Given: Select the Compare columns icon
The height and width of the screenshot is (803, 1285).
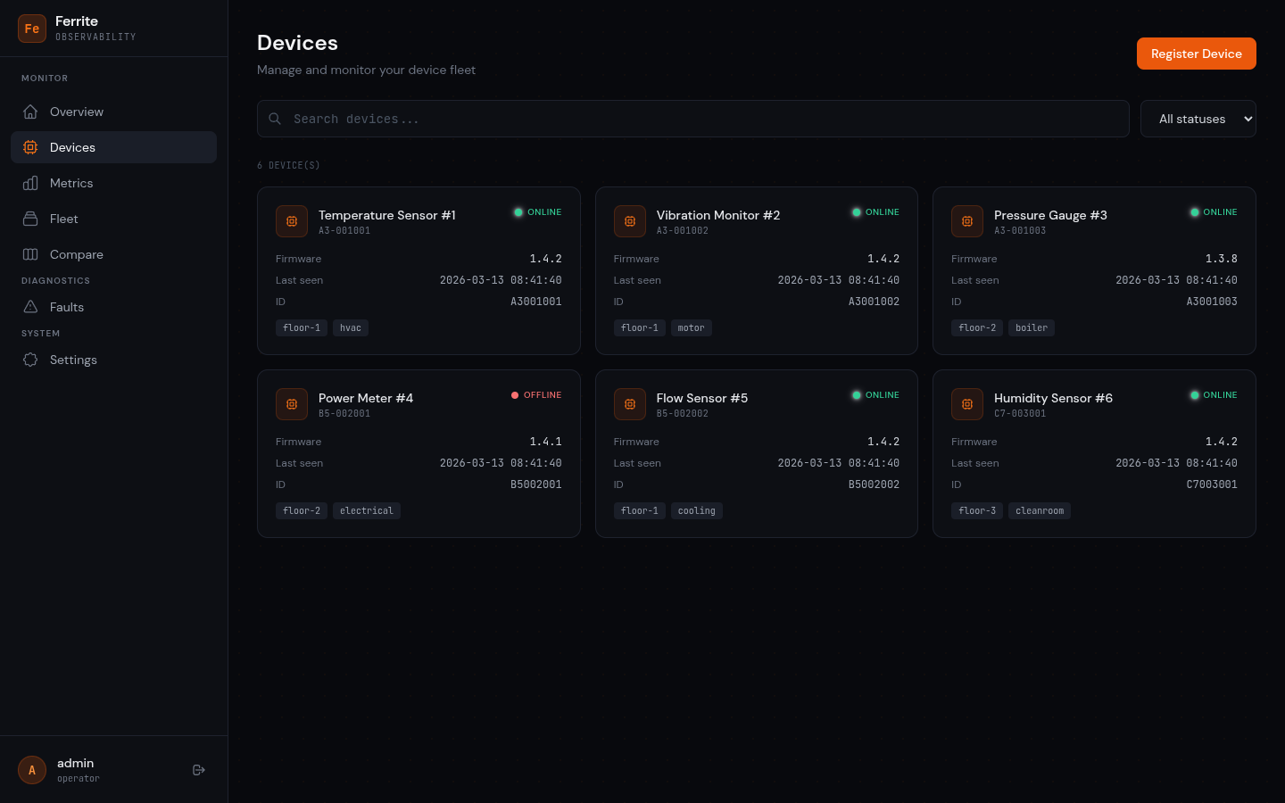Looking at the screenshot, I should (30, 254).
